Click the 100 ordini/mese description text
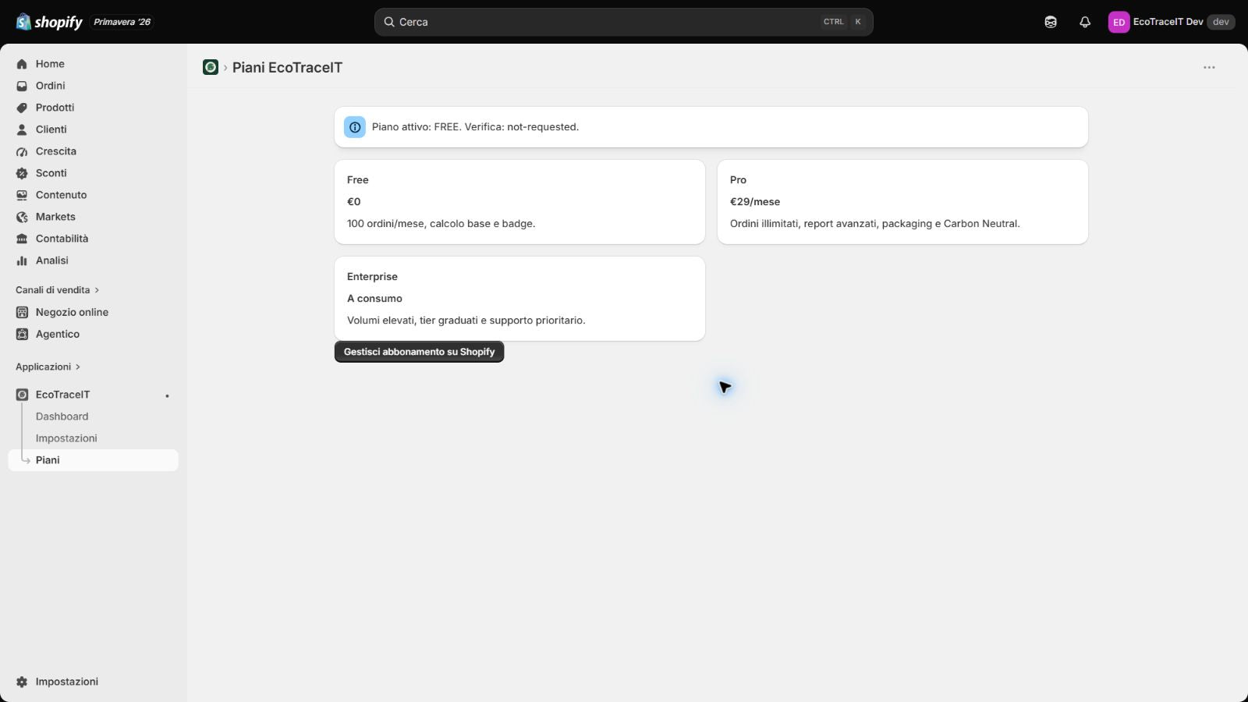 (441, 224)
